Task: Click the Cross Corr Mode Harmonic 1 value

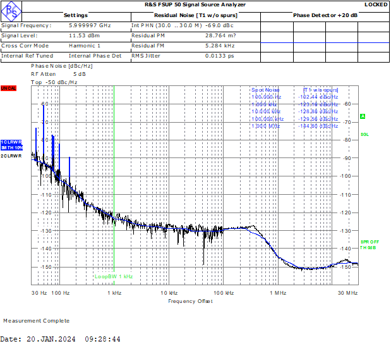Action: point(85,46)
